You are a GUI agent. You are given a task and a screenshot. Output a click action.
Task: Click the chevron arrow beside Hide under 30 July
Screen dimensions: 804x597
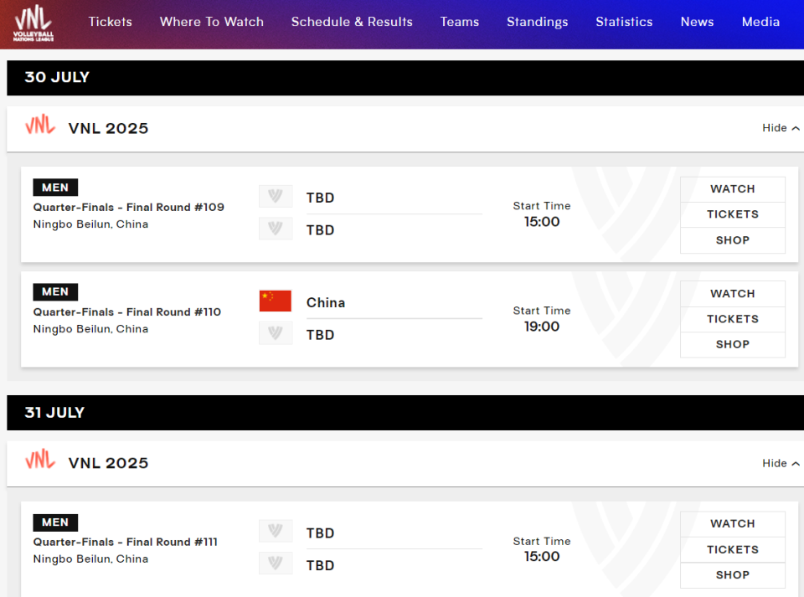tap(796, 128)
